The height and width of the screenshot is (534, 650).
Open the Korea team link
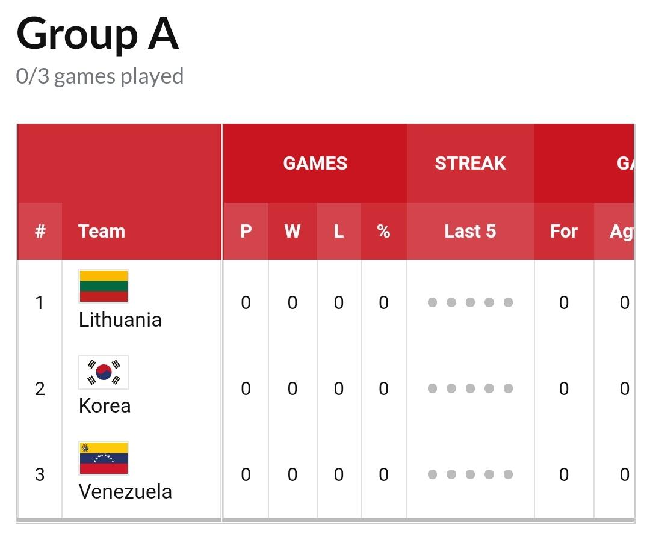click(x=105, y=405)
